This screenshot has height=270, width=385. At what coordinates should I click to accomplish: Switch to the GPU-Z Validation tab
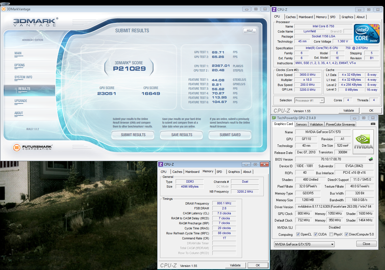316,124
